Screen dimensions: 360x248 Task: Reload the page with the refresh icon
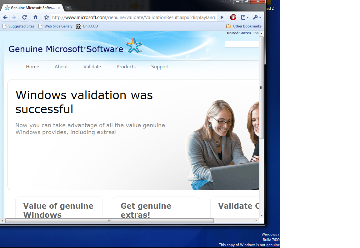[x=25, y=17]
